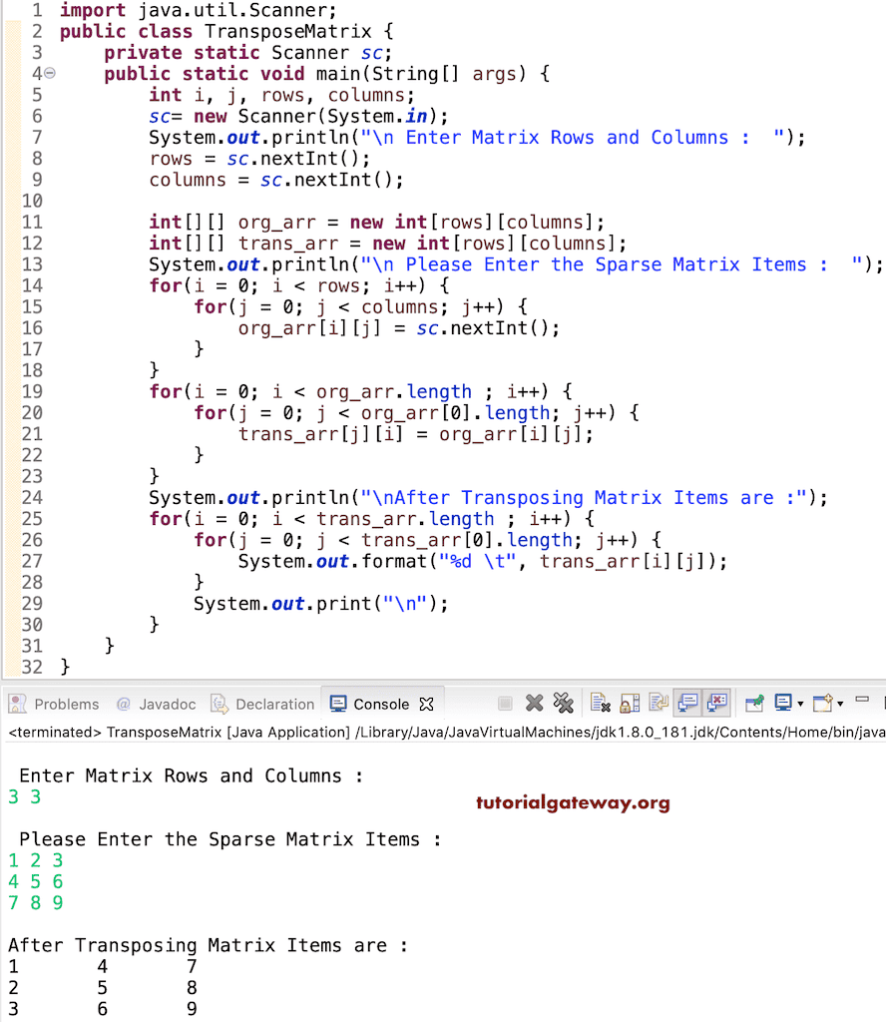Open a new Console view
Image resolution: width=886 pixels, height=1022 pixels.
(x=824, y=704)
